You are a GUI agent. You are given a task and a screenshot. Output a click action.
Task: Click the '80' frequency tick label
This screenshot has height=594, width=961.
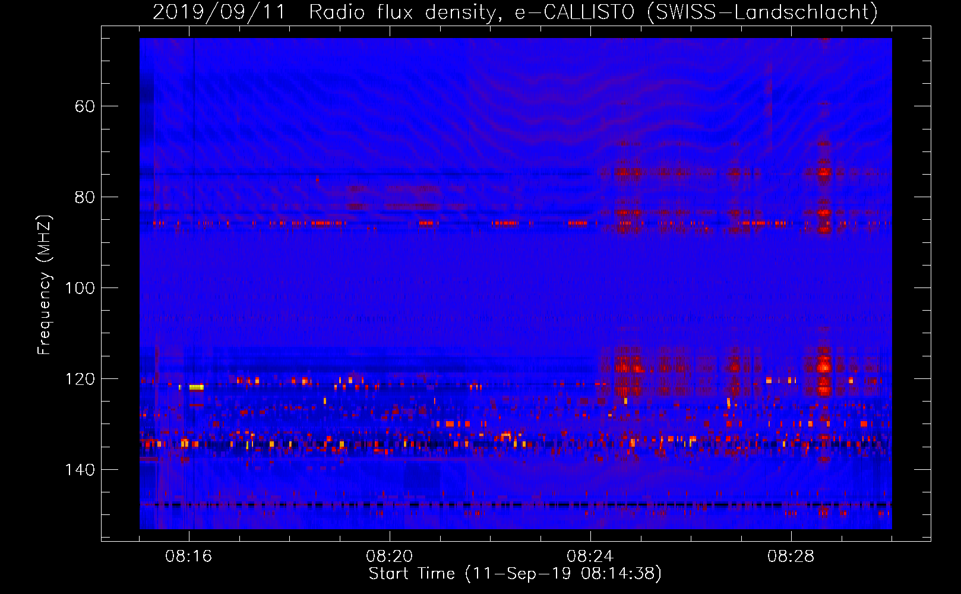85,197
